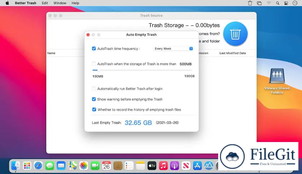The width and height of the screenshot is (302, 174).
Task: Open Spotlight search in the menu bar
Action: (x=277, y=3)
